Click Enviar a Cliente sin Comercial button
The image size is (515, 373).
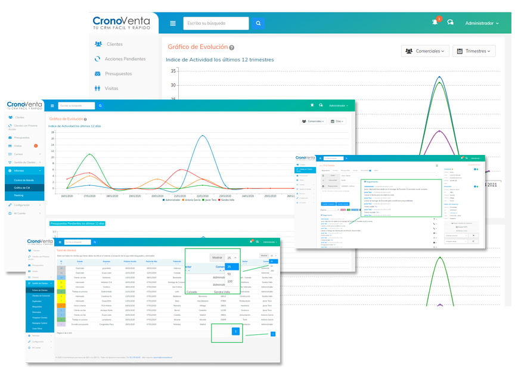pos(461,223)
